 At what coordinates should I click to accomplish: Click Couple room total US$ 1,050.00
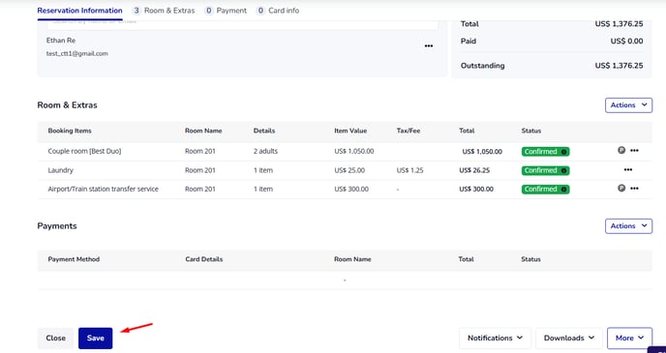(x=482, y=152)
